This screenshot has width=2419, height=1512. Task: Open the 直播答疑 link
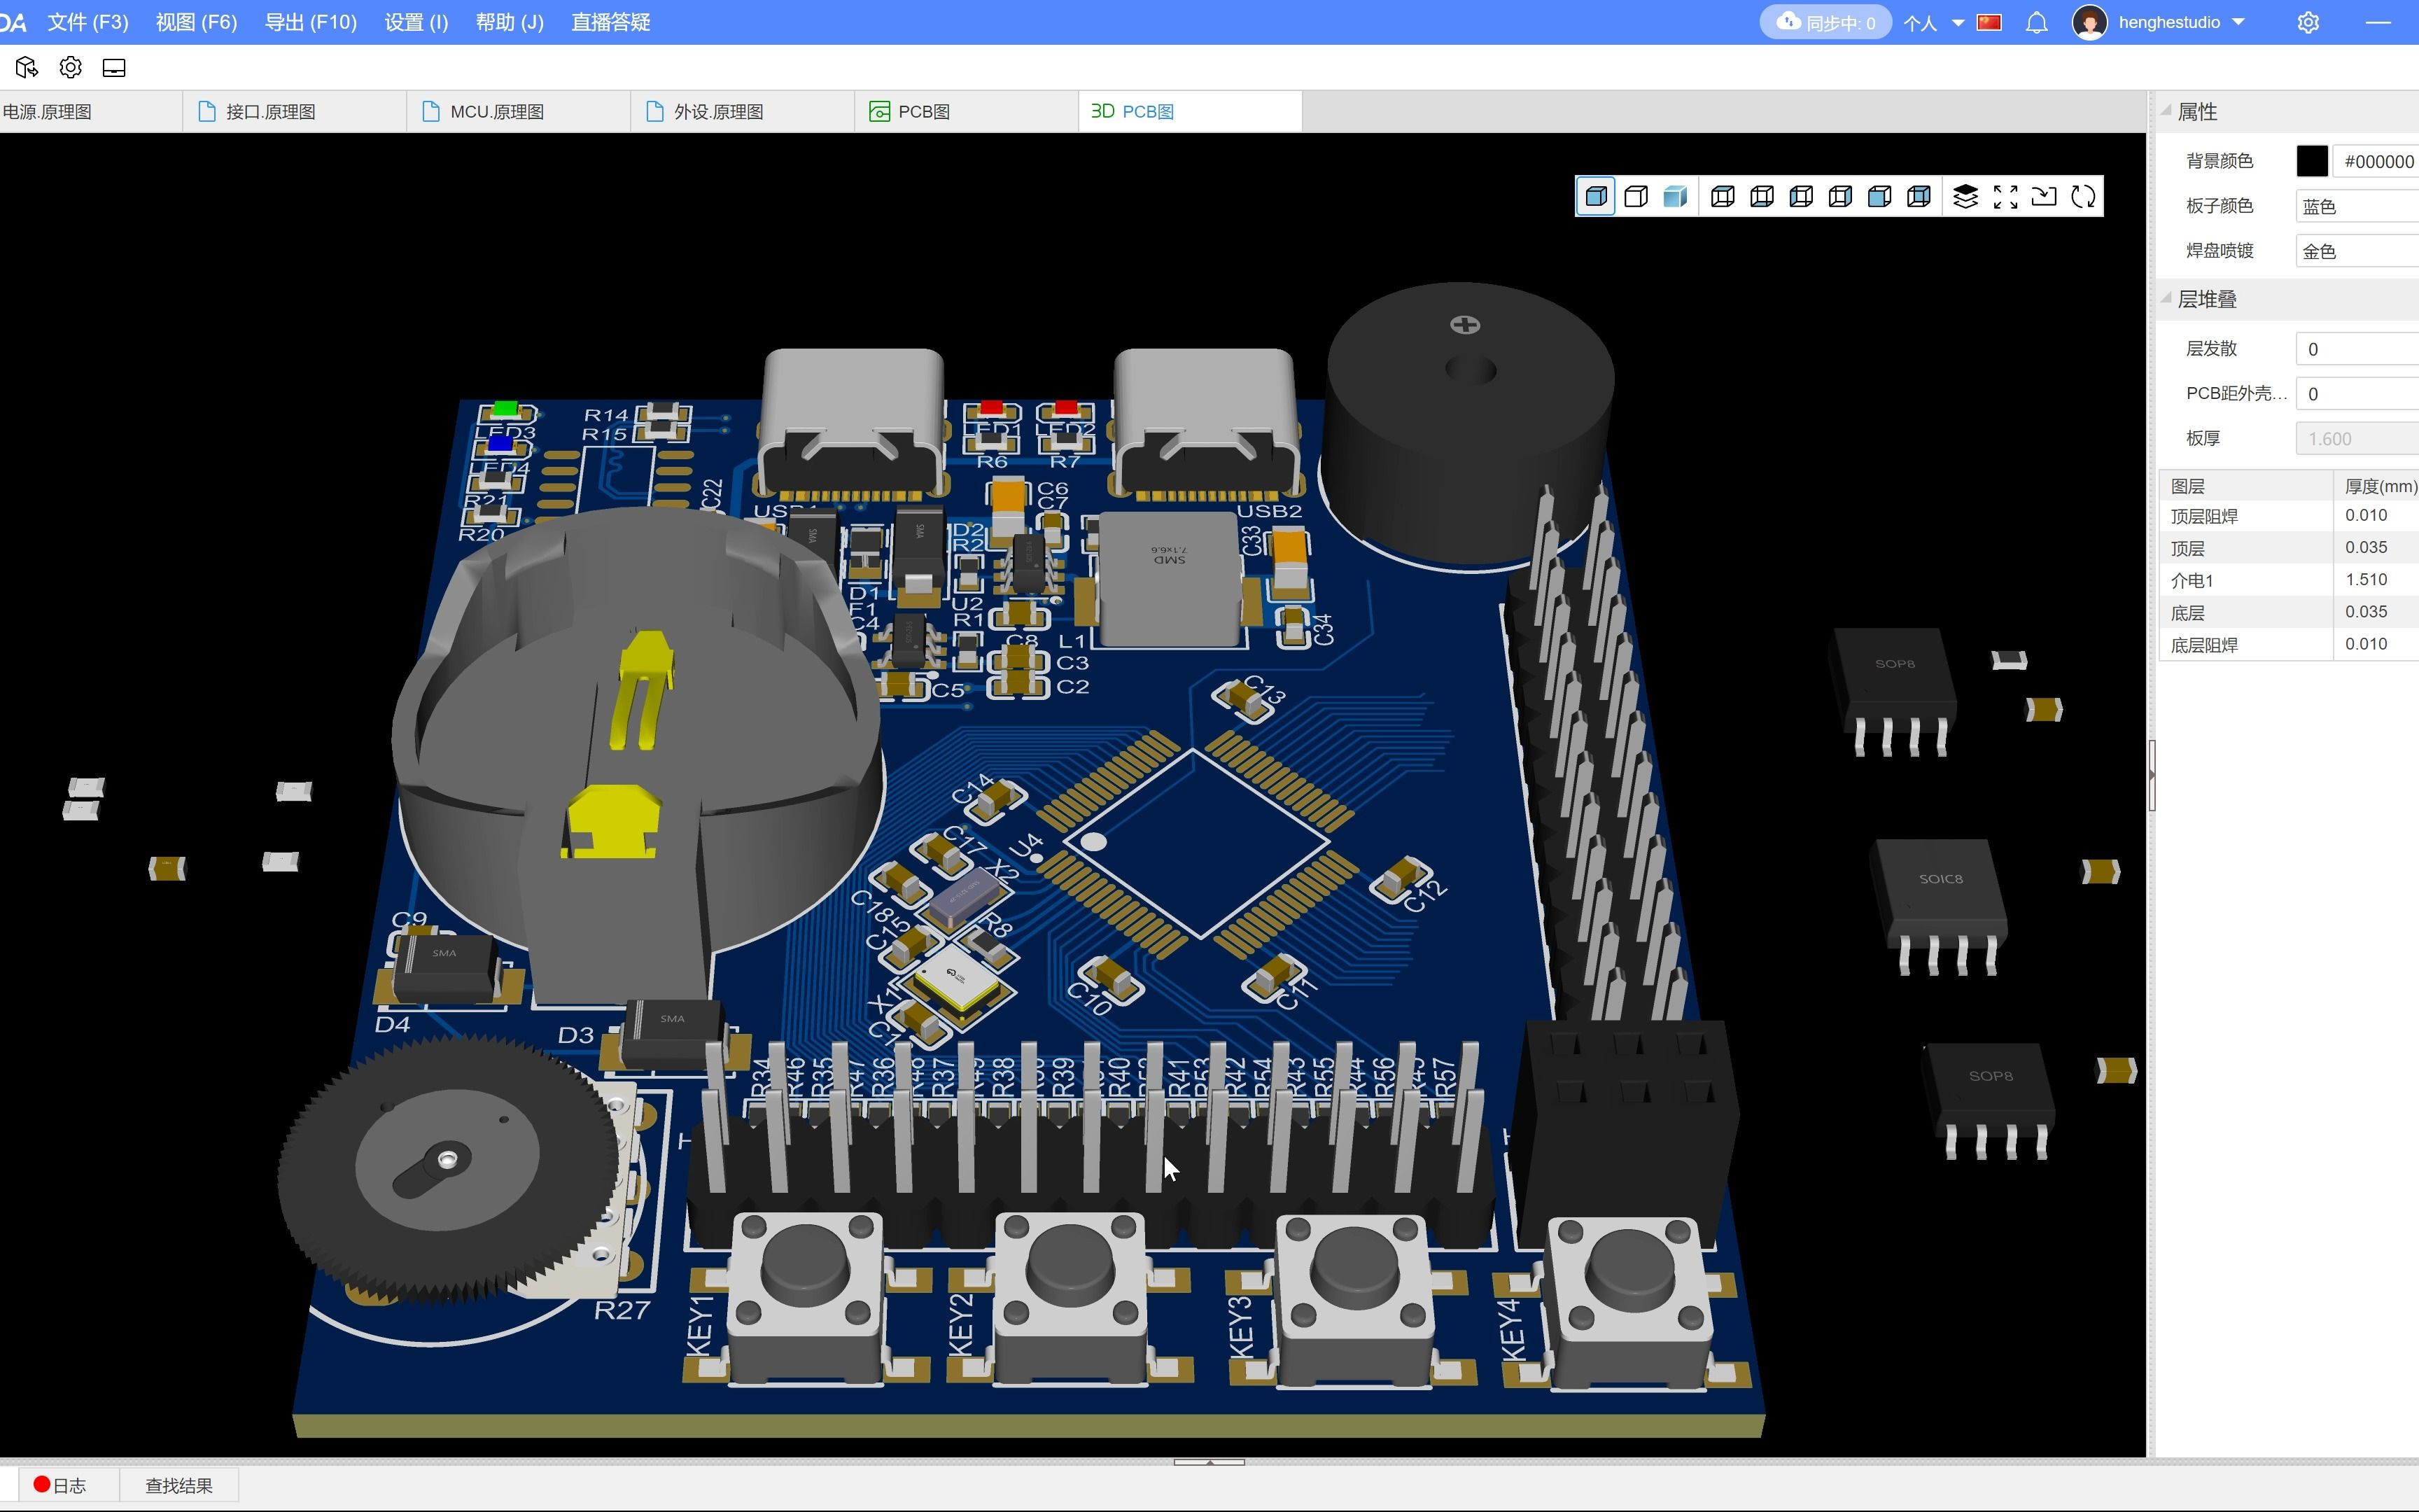[611, 22]
